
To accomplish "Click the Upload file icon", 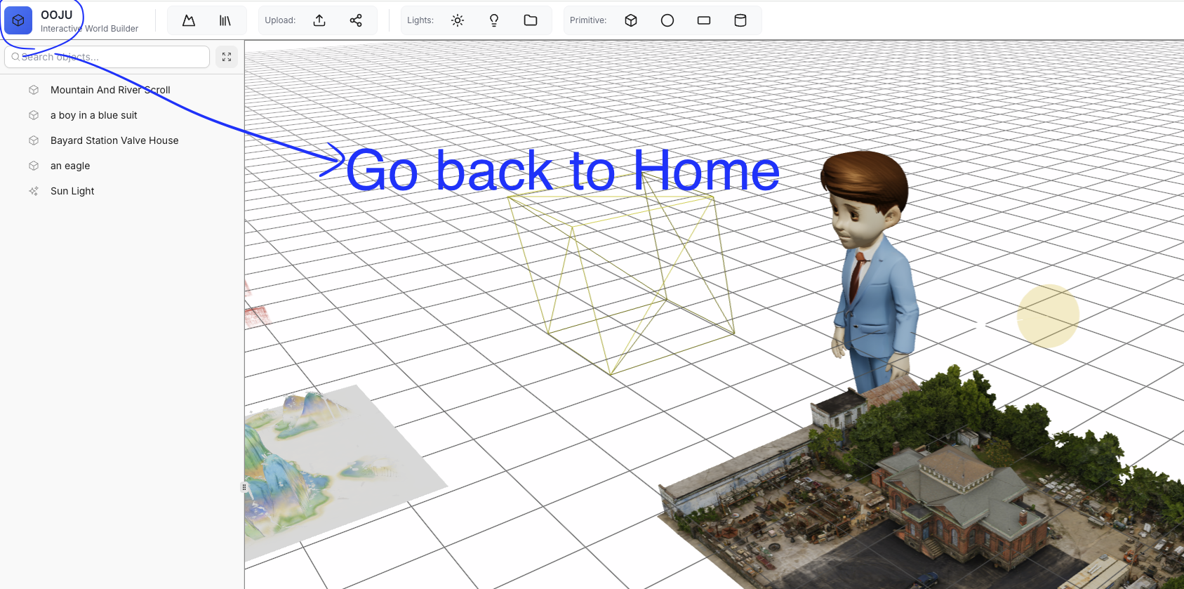I will pos(319,20).
